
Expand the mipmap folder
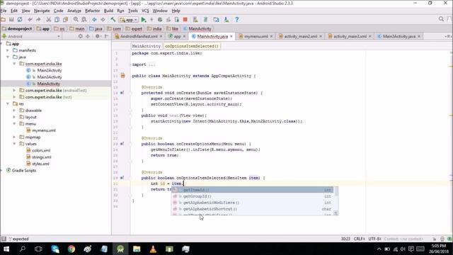15,137
